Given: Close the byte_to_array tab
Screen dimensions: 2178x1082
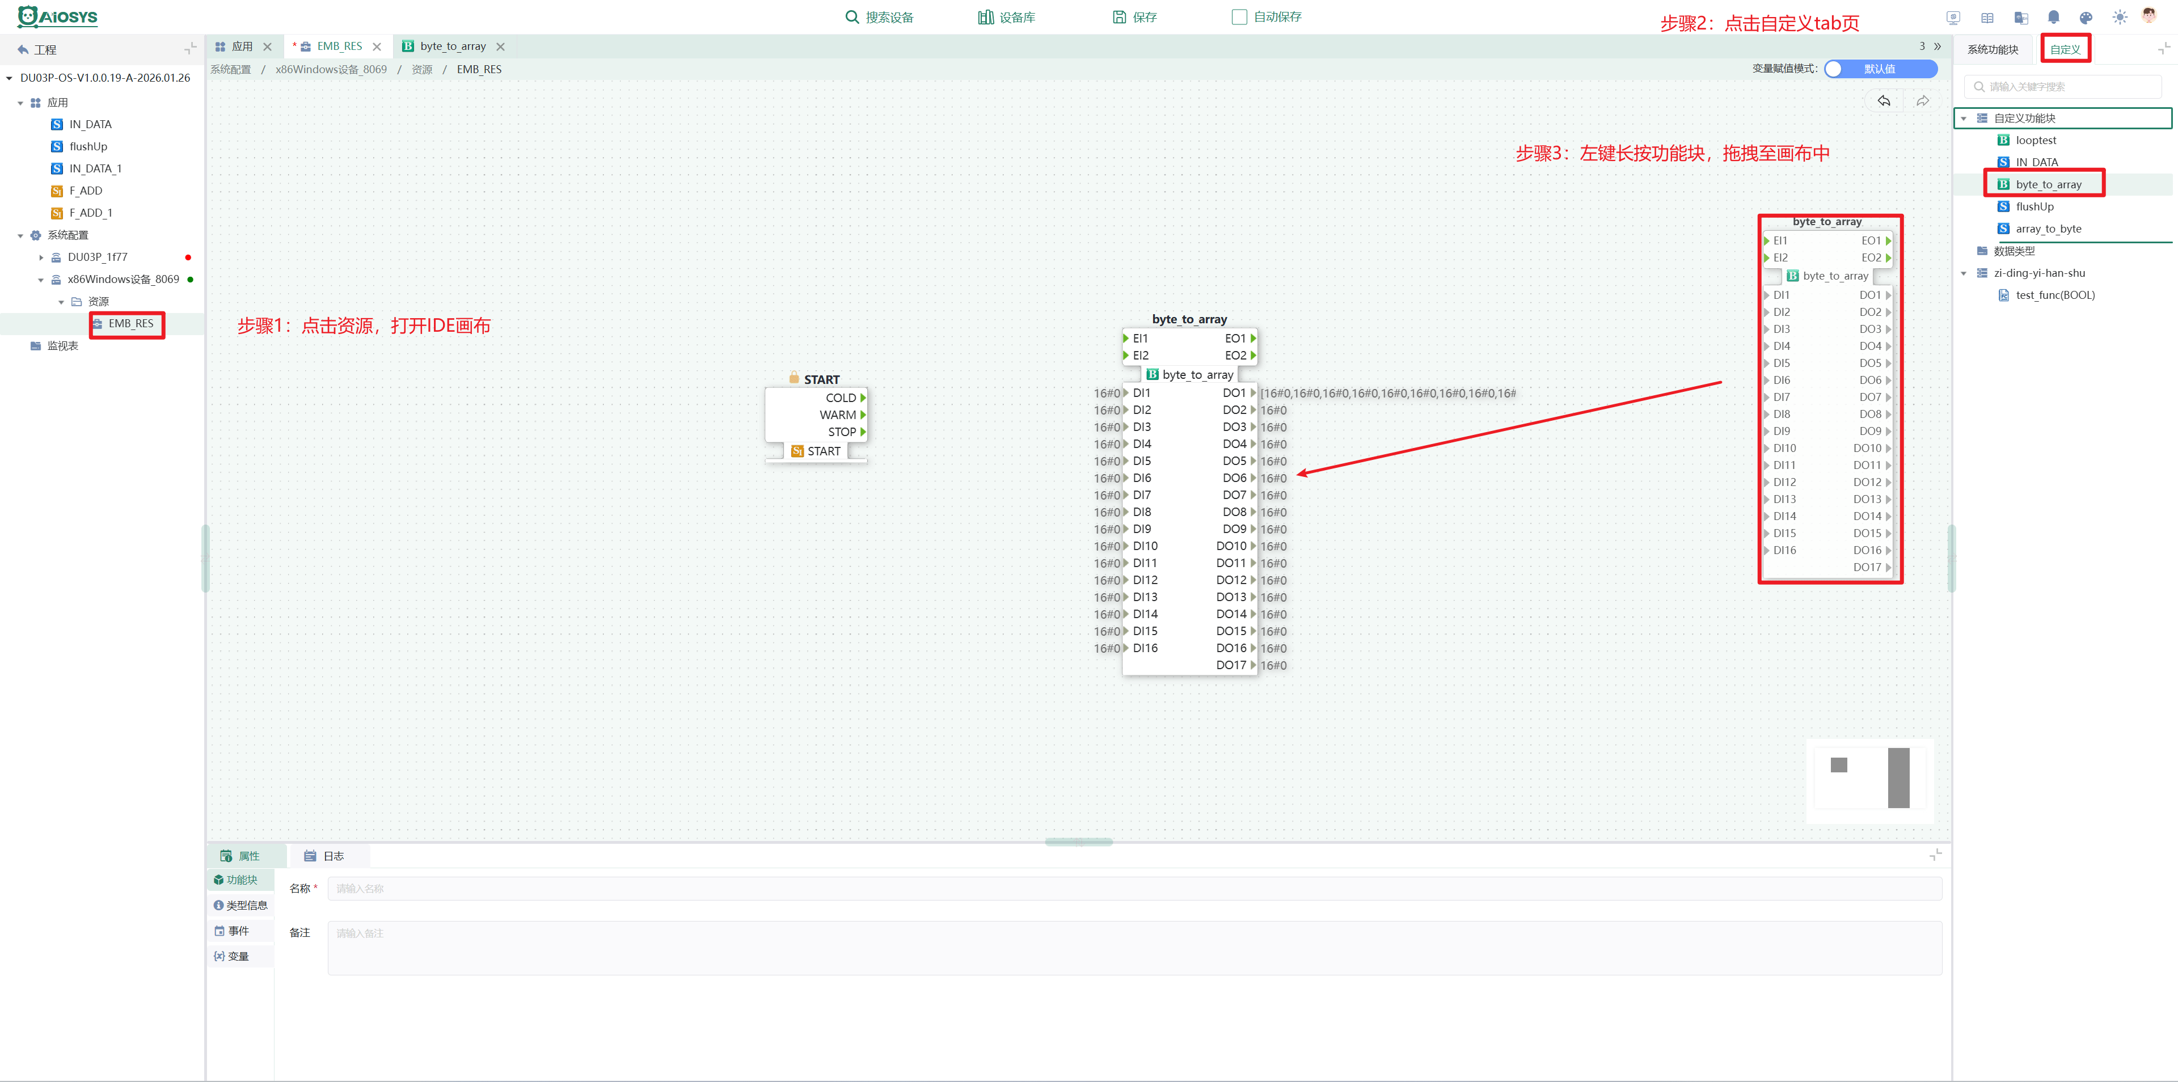Looking at the screenshot, I should (500, 47).
